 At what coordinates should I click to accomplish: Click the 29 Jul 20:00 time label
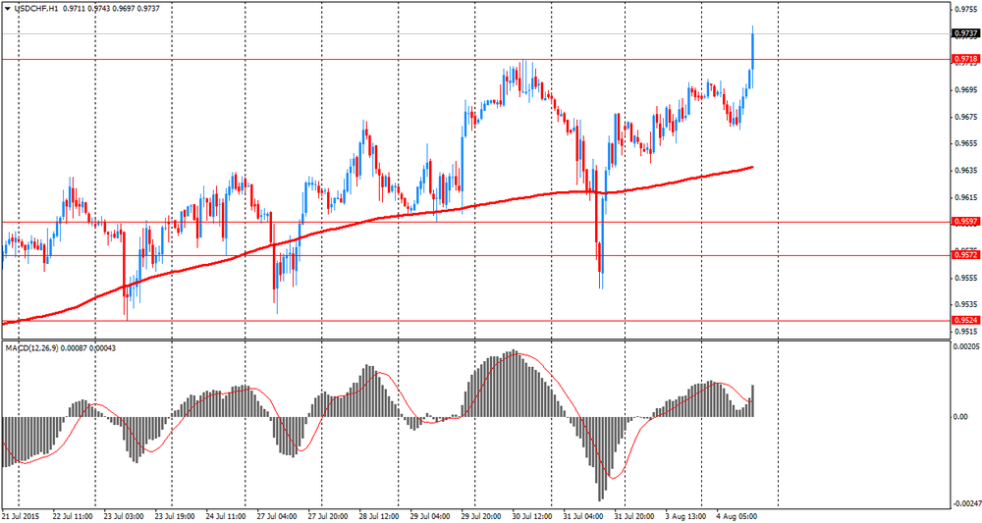click(x=481, y=517)
